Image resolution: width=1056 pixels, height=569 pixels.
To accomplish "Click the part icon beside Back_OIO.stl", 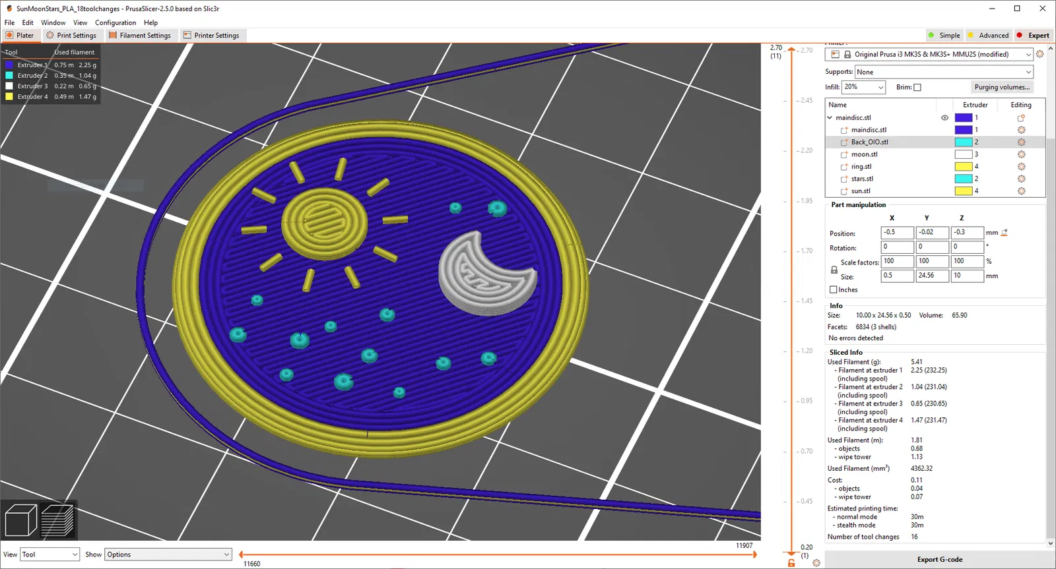I will [844, 142].
